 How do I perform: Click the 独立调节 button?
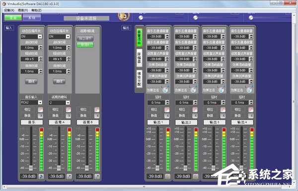pos(85,38)
